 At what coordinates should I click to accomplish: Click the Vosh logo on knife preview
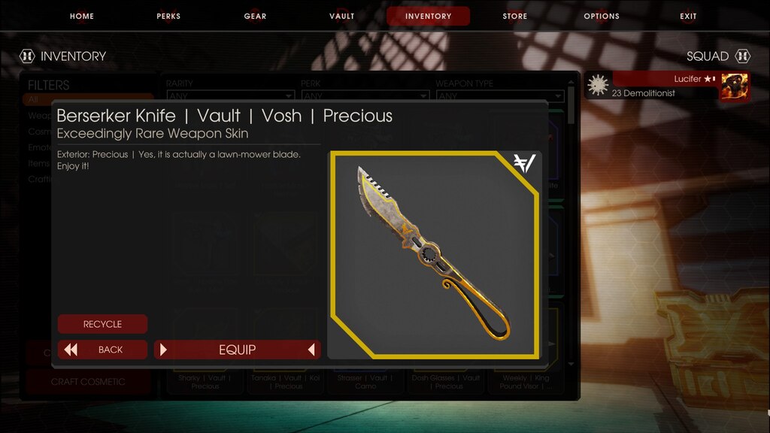(524, 163)
